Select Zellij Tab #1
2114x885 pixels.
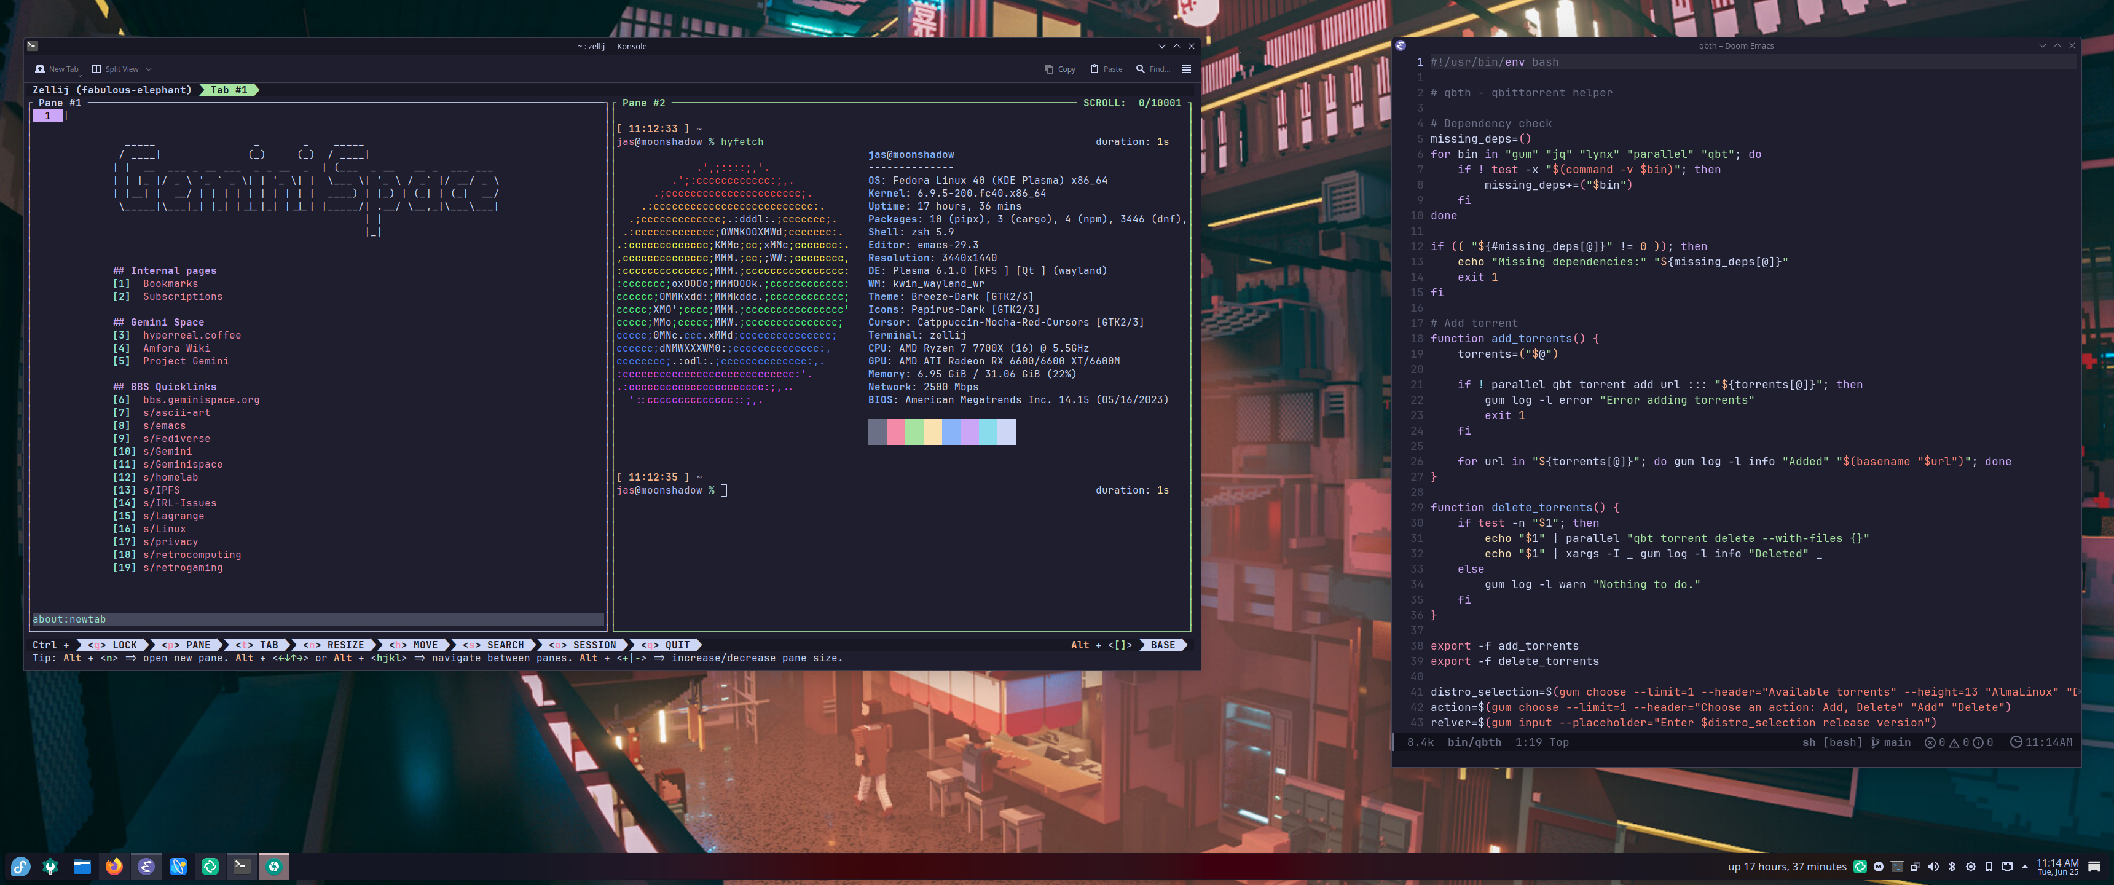tap(229, 90)
